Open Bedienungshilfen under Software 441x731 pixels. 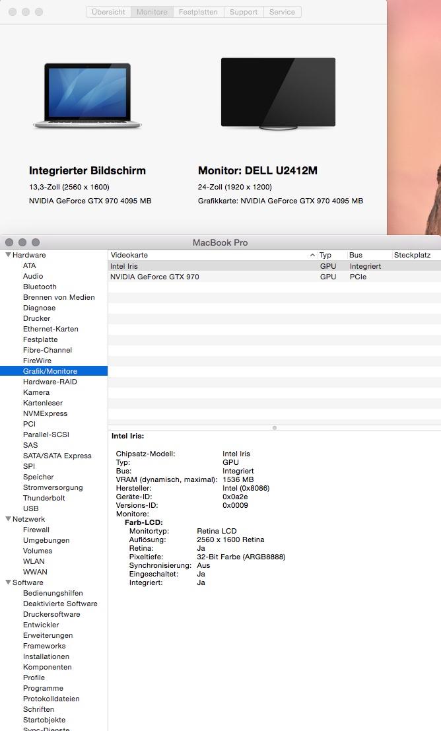[x=53, y=593]
